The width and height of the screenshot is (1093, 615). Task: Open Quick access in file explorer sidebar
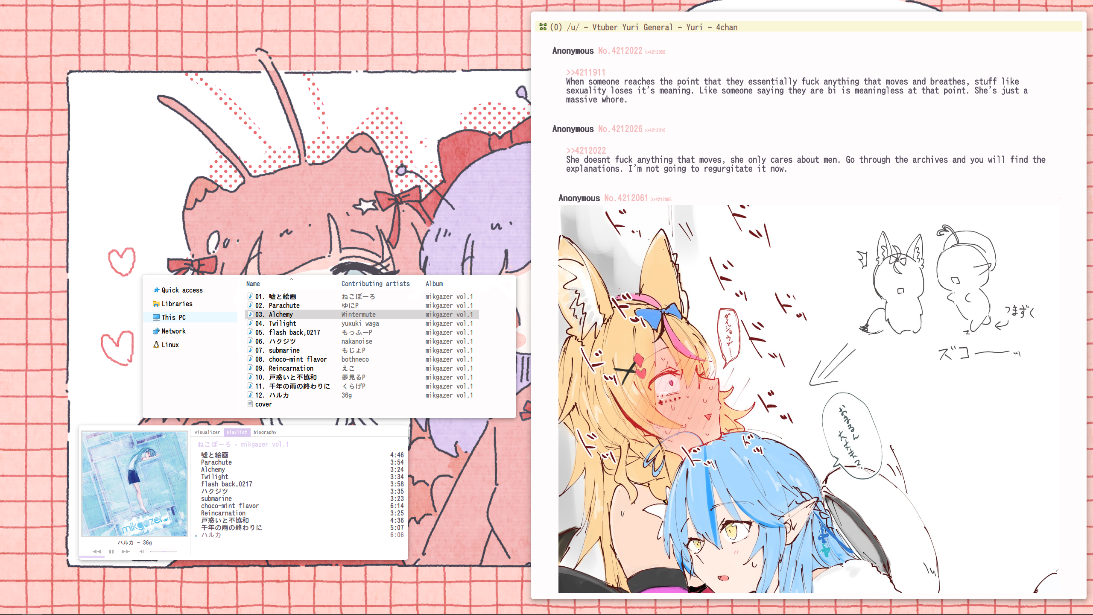click(182, 290)
